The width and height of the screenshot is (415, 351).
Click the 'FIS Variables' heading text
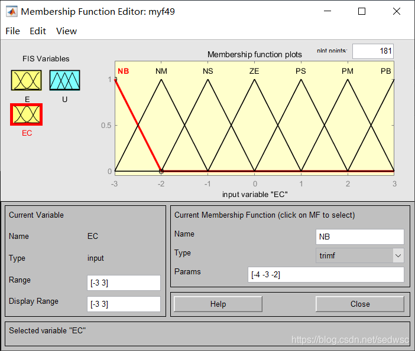tap(46, 58)
